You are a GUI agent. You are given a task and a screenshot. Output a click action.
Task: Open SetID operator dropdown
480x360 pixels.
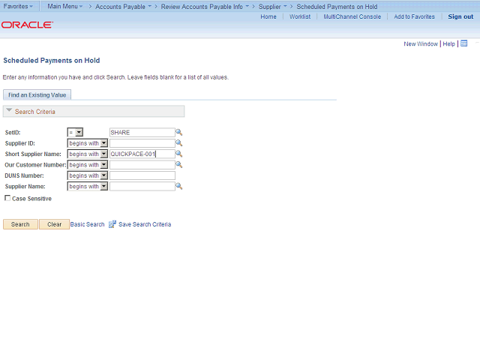tap(75, 132)
